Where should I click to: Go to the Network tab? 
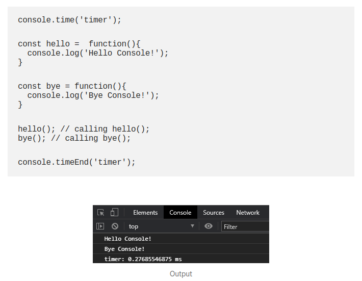click(x=248, y=213)
